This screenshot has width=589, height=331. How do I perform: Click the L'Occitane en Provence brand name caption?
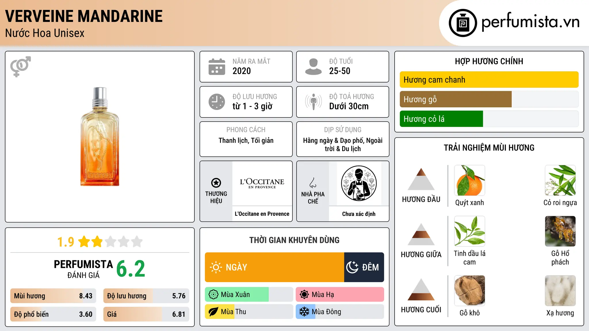tap(262, 214)
